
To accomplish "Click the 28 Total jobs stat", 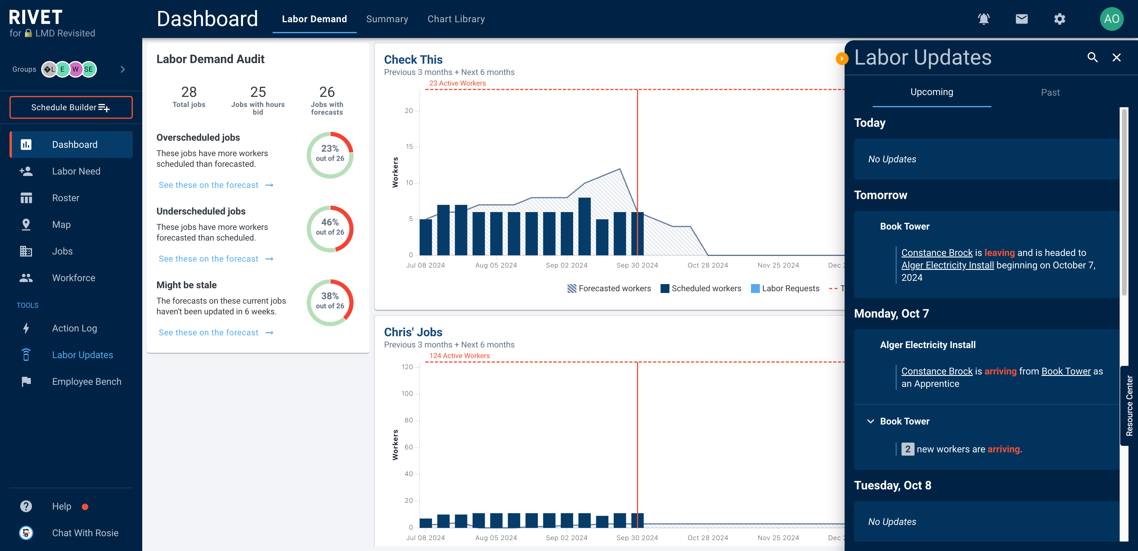I will [189, 97].
